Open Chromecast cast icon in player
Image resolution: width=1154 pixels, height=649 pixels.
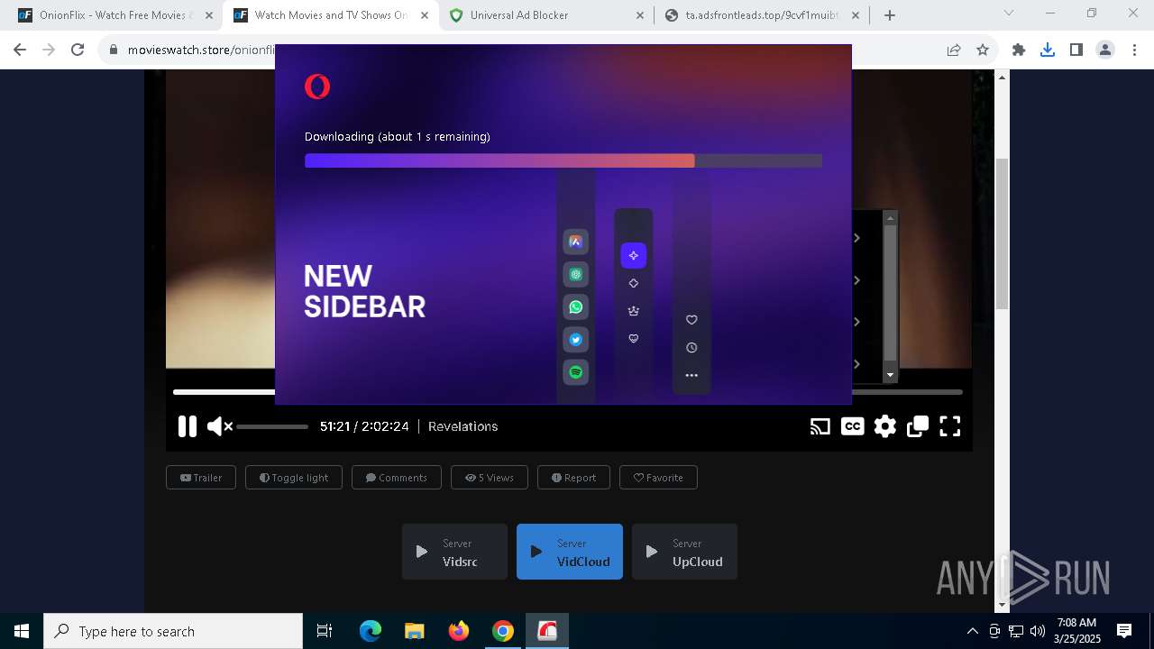click(x=820, y=426)
